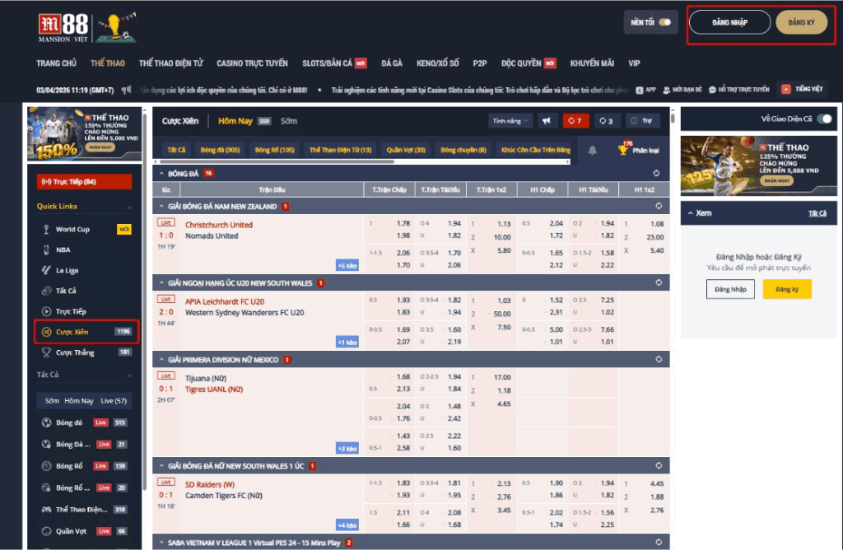Screen dimensions: 843x555
Task: Select odds 1.13 for Christchurch United 1x2
Action: pyautogui.click(x=504, y=224)
